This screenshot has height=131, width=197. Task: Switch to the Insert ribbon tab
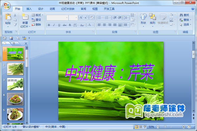click(x=29, y=9)
